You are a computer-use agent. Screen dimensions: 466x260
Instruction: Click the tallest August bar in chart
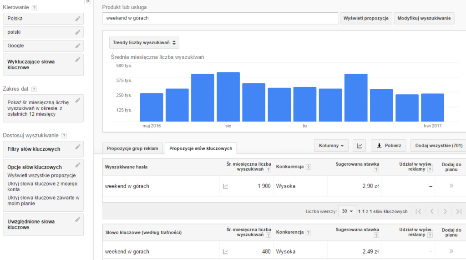click(228, 97)
